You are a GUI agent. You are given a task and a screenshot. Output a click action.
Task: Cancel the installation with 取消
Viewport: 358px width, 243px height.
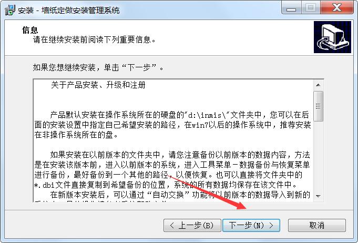coord(317,226)
